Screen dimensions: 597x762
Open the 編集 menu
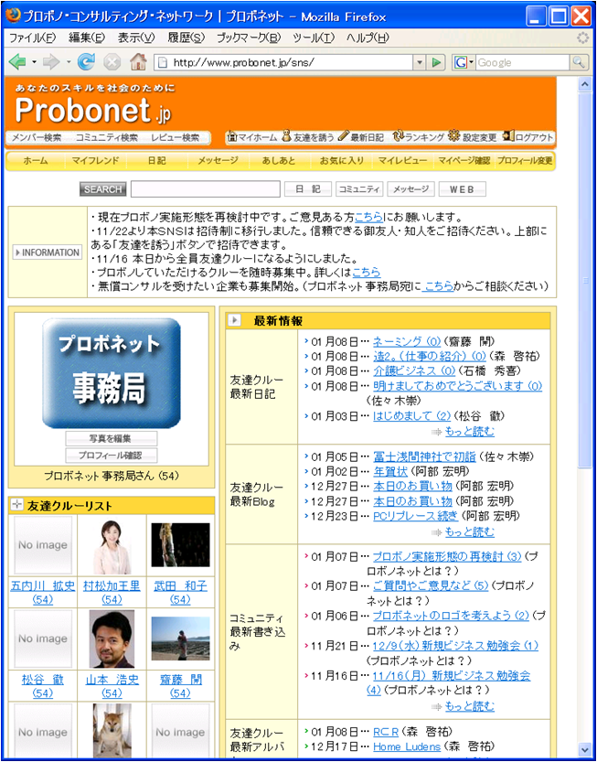87,38
